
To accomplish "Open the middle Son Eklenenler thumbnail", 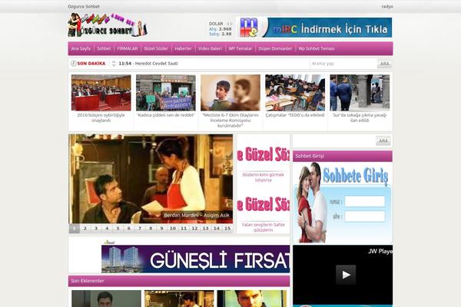I will (x=179, y=299).
